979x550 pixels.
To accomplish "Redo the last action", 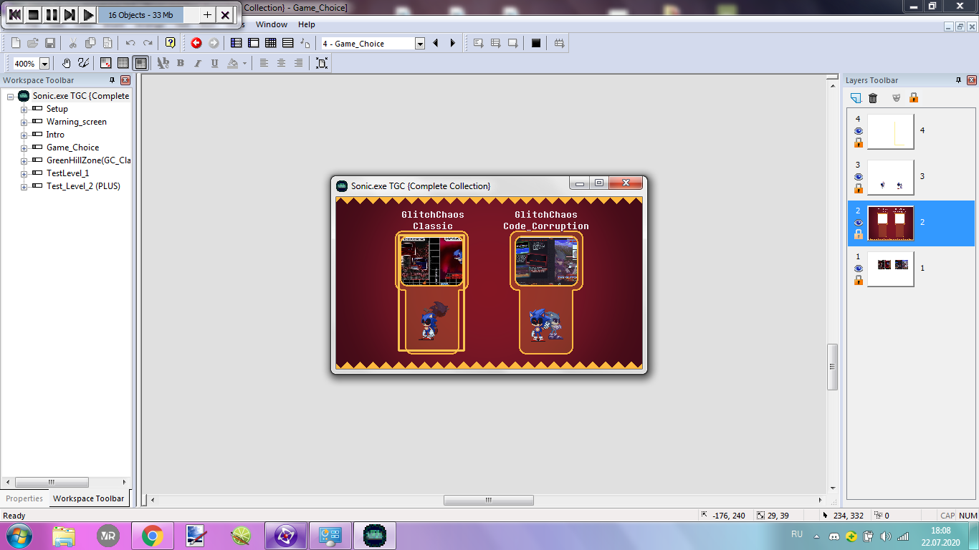I will click(148, 43).
